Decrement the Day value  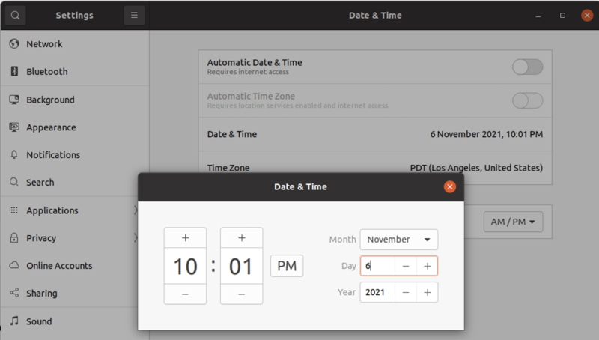coord(405,266)
